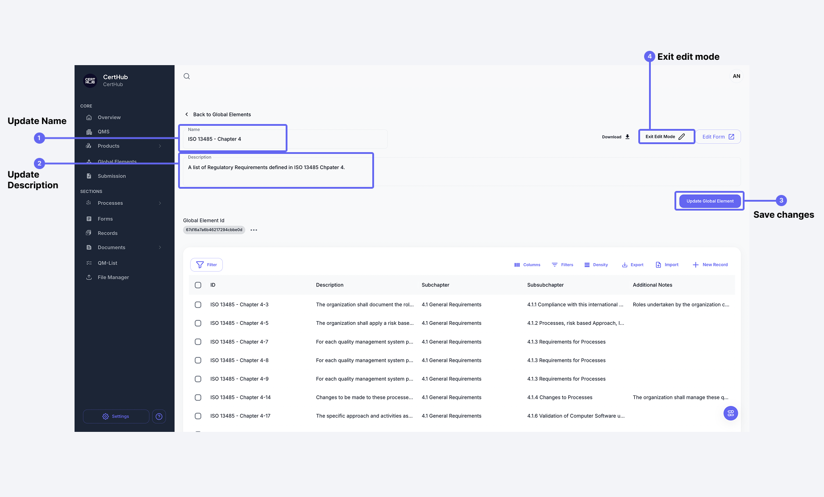The width and height of the screenshot is (824, 497).
Task: Click Update Global Element button
Action: 710,201
